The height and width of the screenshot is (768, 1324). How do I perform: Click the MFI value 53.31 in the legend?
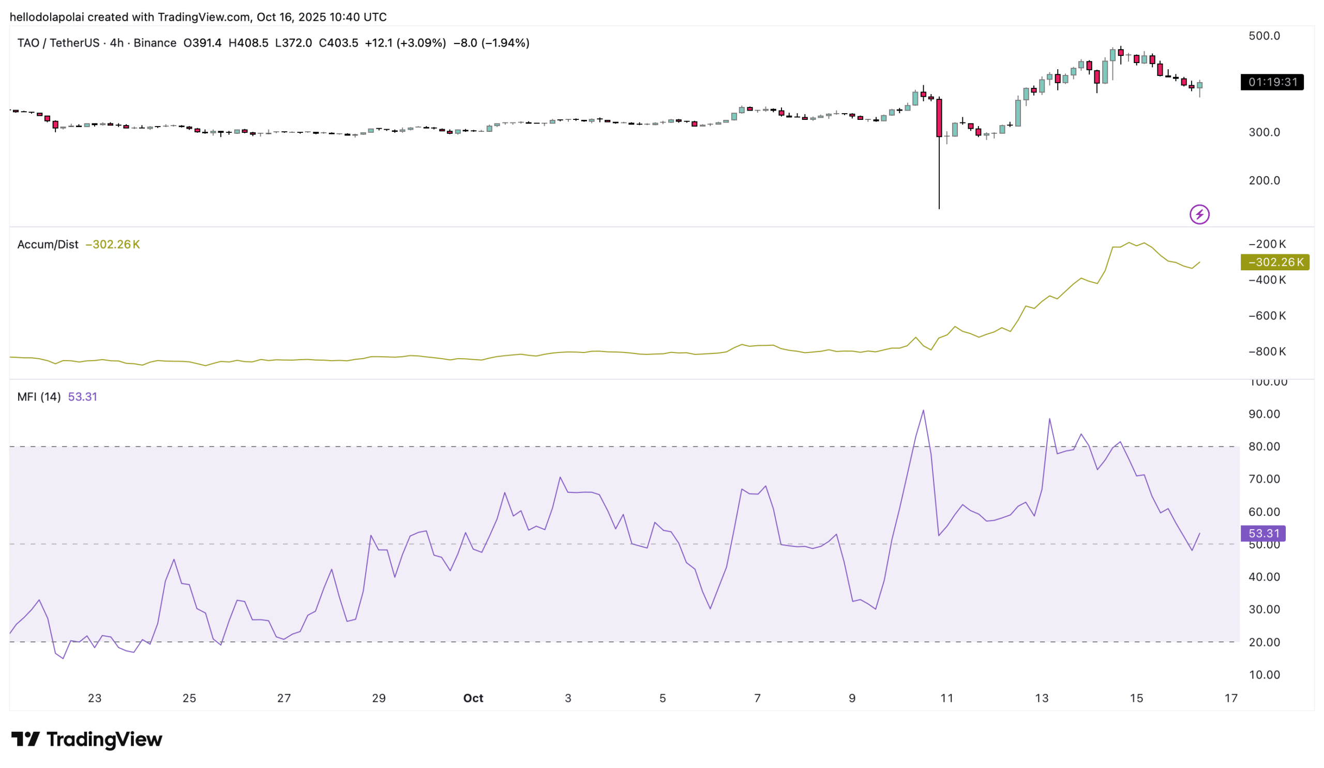[82, 397]
